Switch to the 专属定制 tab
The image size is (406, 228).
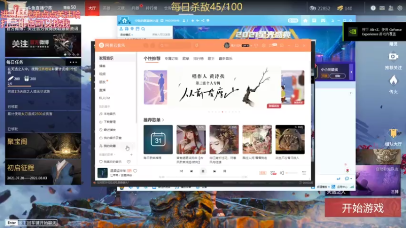pos(172,59)
